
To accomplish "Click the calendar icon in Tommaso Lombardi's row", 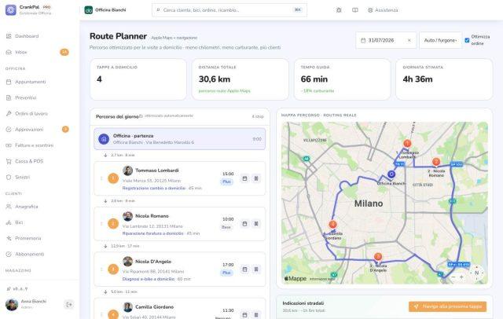I will [244, 178].
